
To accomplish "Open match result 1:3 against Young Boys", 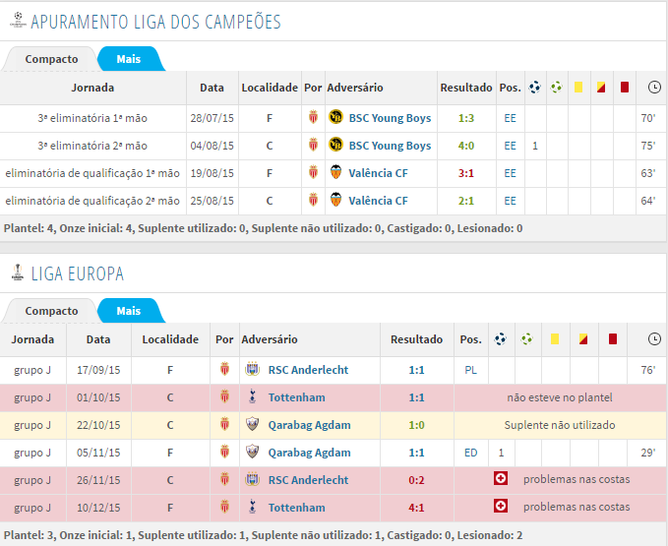I will pyautogui.click(x=466, y=118).
